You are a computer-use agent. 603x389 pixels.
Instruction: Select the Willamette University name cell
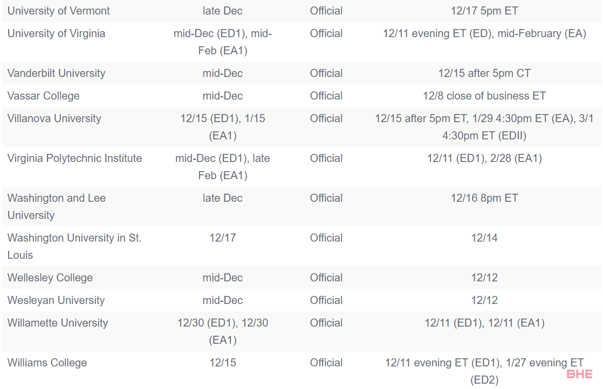point(58,323)
